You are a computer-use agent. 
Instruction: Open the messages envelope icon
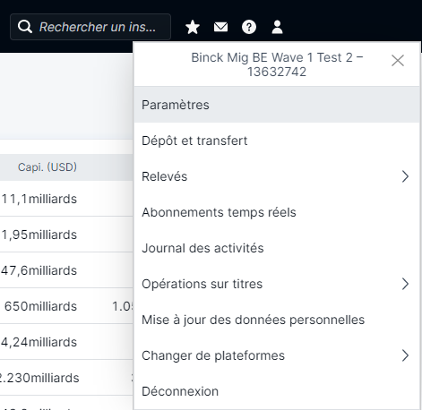tap(220, 27)
